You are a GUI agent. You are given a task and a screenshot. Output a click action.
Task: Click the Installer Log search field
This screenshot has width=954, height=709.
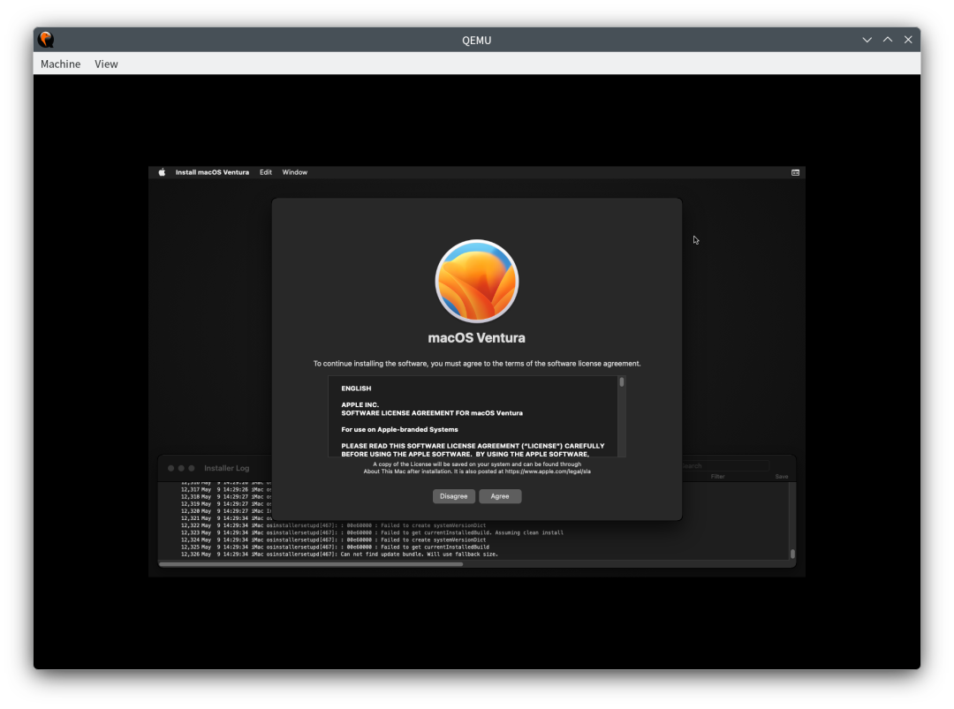point(724,466)
